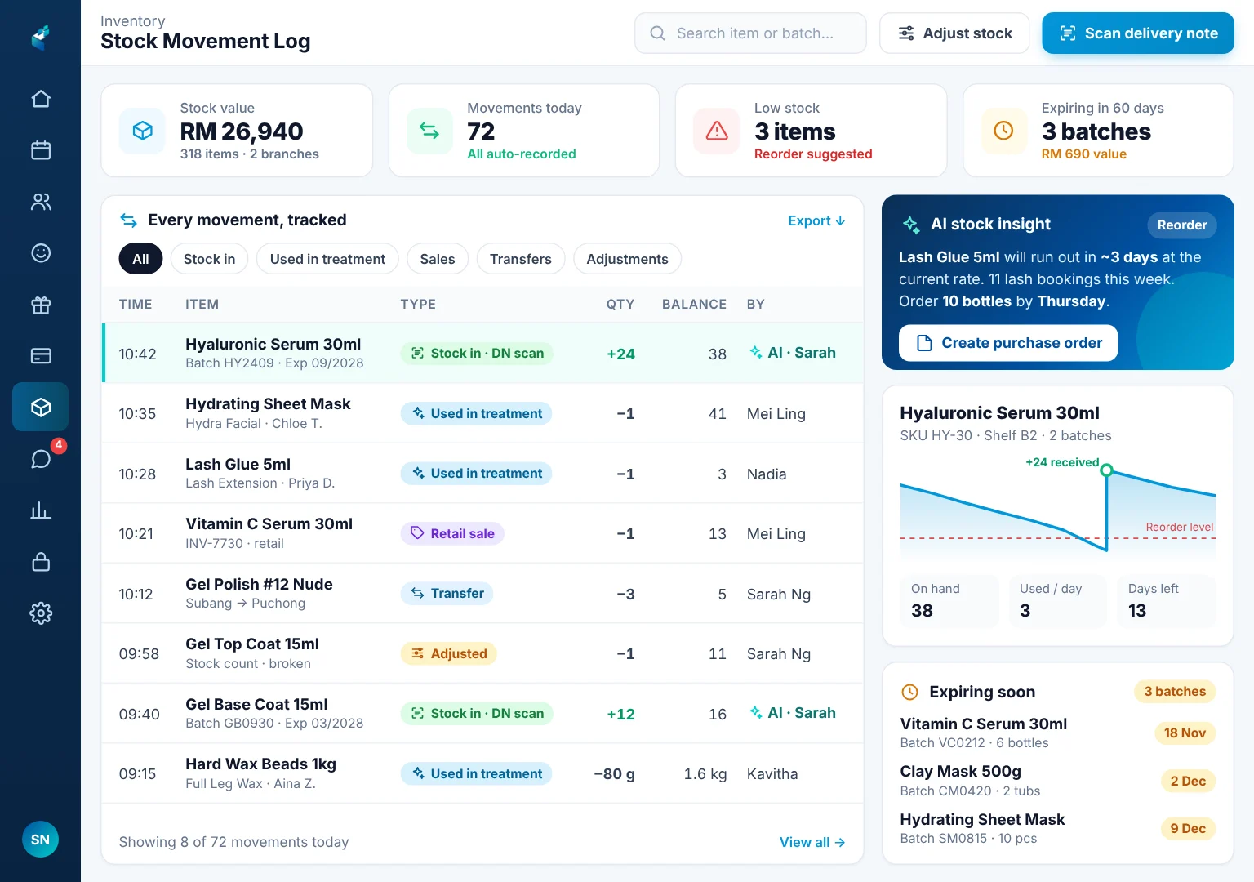Click the SN user avatar
1254x882 pixels.
(40, 840)
